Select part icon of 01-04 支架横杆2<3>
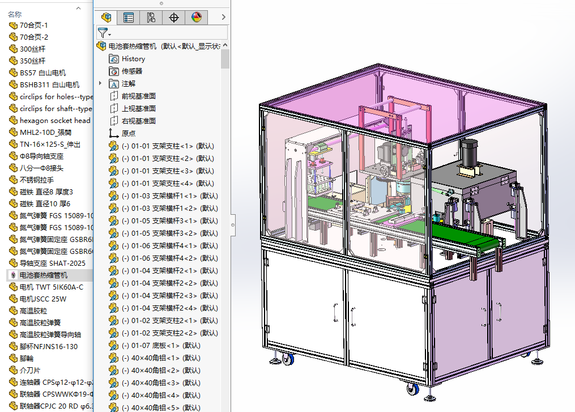The width and height of the screenshot is (575, 412). [x=114, y=296]
